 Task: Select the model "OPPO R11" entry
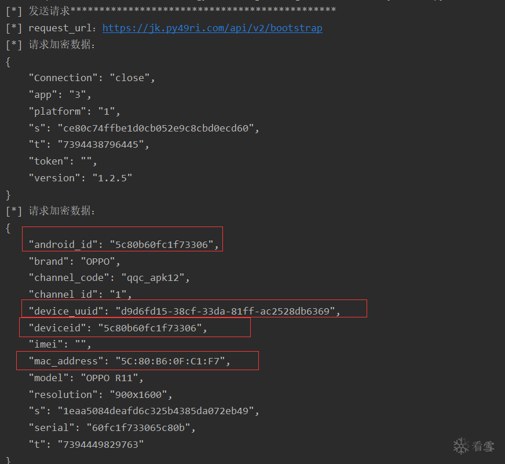tap(86, 378)
